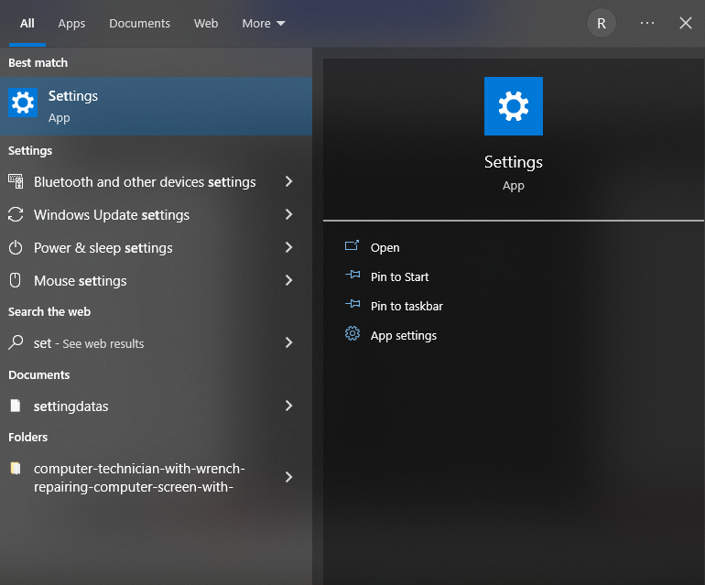Select the Settings App best match

point(156,106)
